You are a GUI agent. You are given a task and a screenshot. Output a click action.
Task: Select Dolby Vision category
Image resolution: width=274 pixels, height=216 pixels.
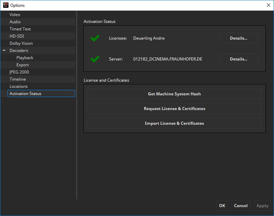(21, 43)
